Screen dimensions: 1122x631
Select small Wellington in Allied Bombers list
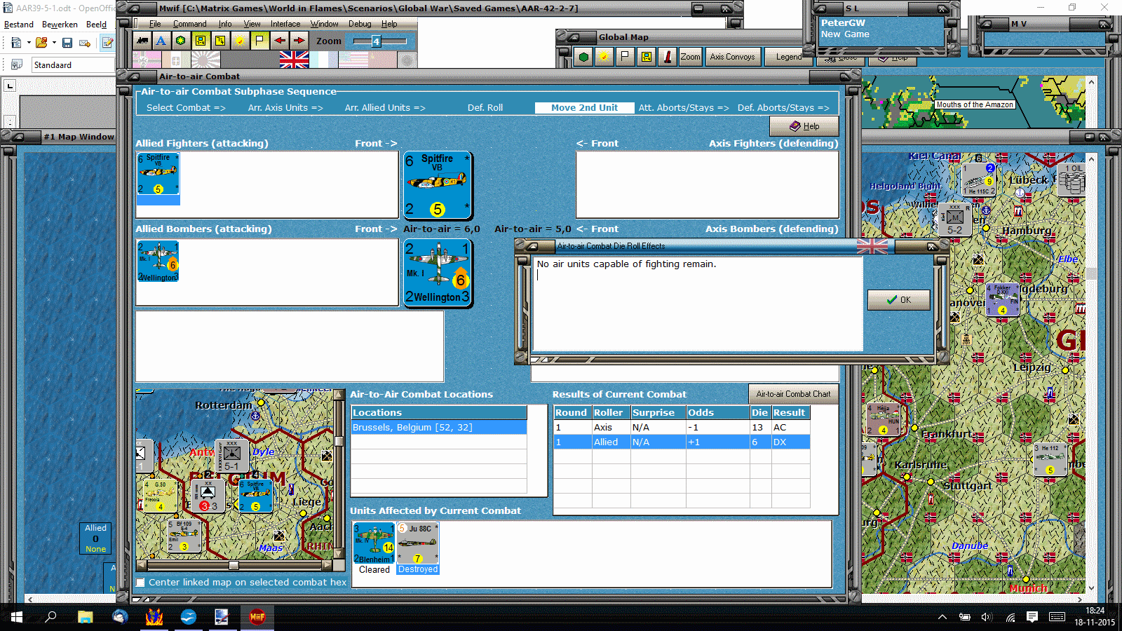click(158, 262)
